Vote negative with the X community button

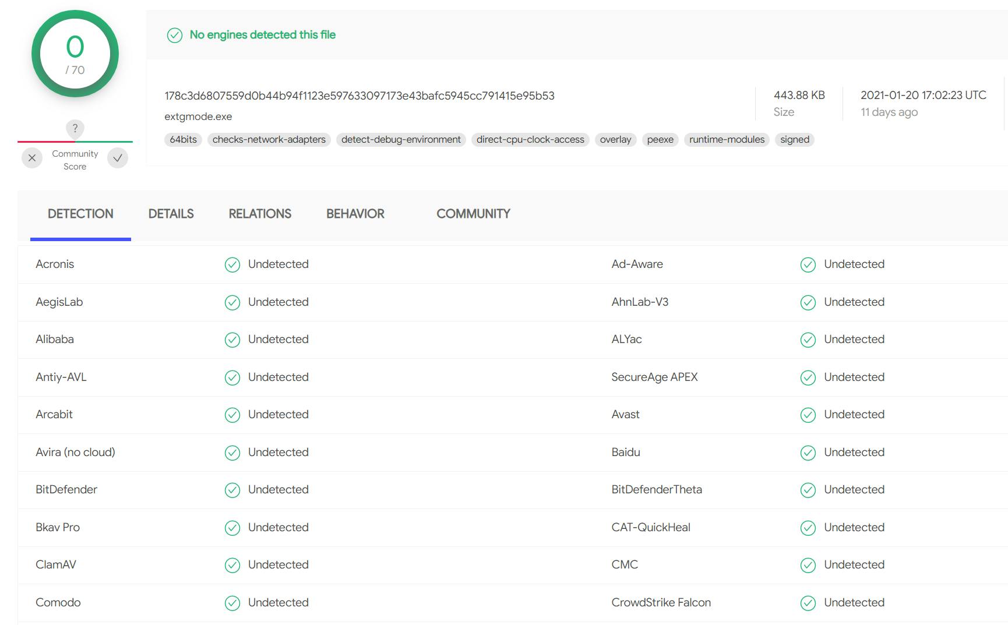coord(32,158)
